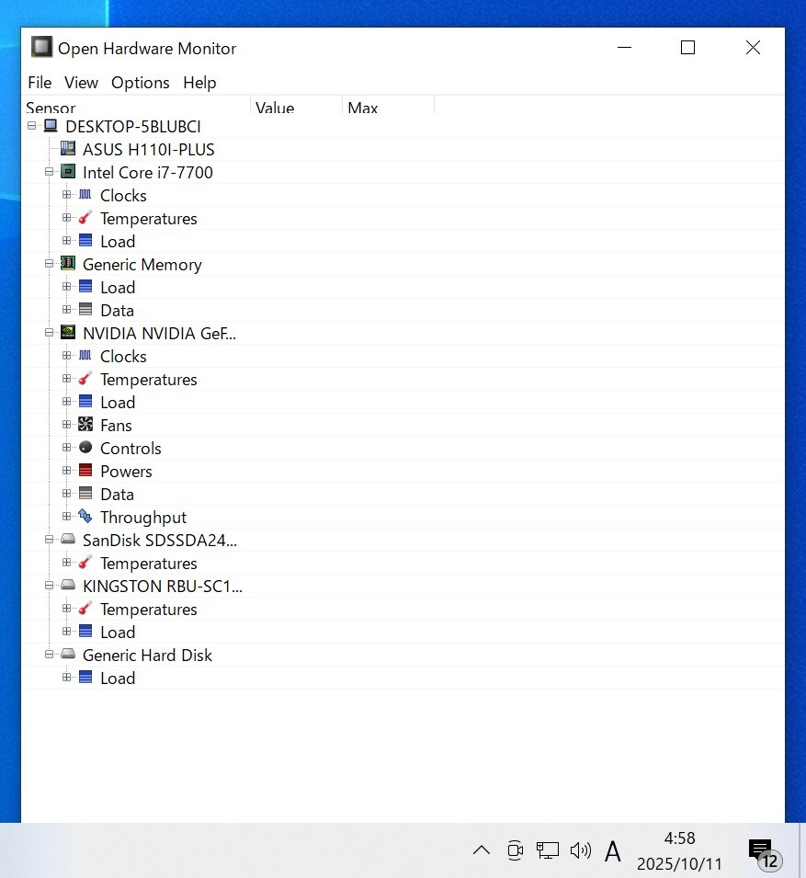Collapse the NVIDIA GeForce node
This screenshot has width=806, height=878.
coord(50,332)
